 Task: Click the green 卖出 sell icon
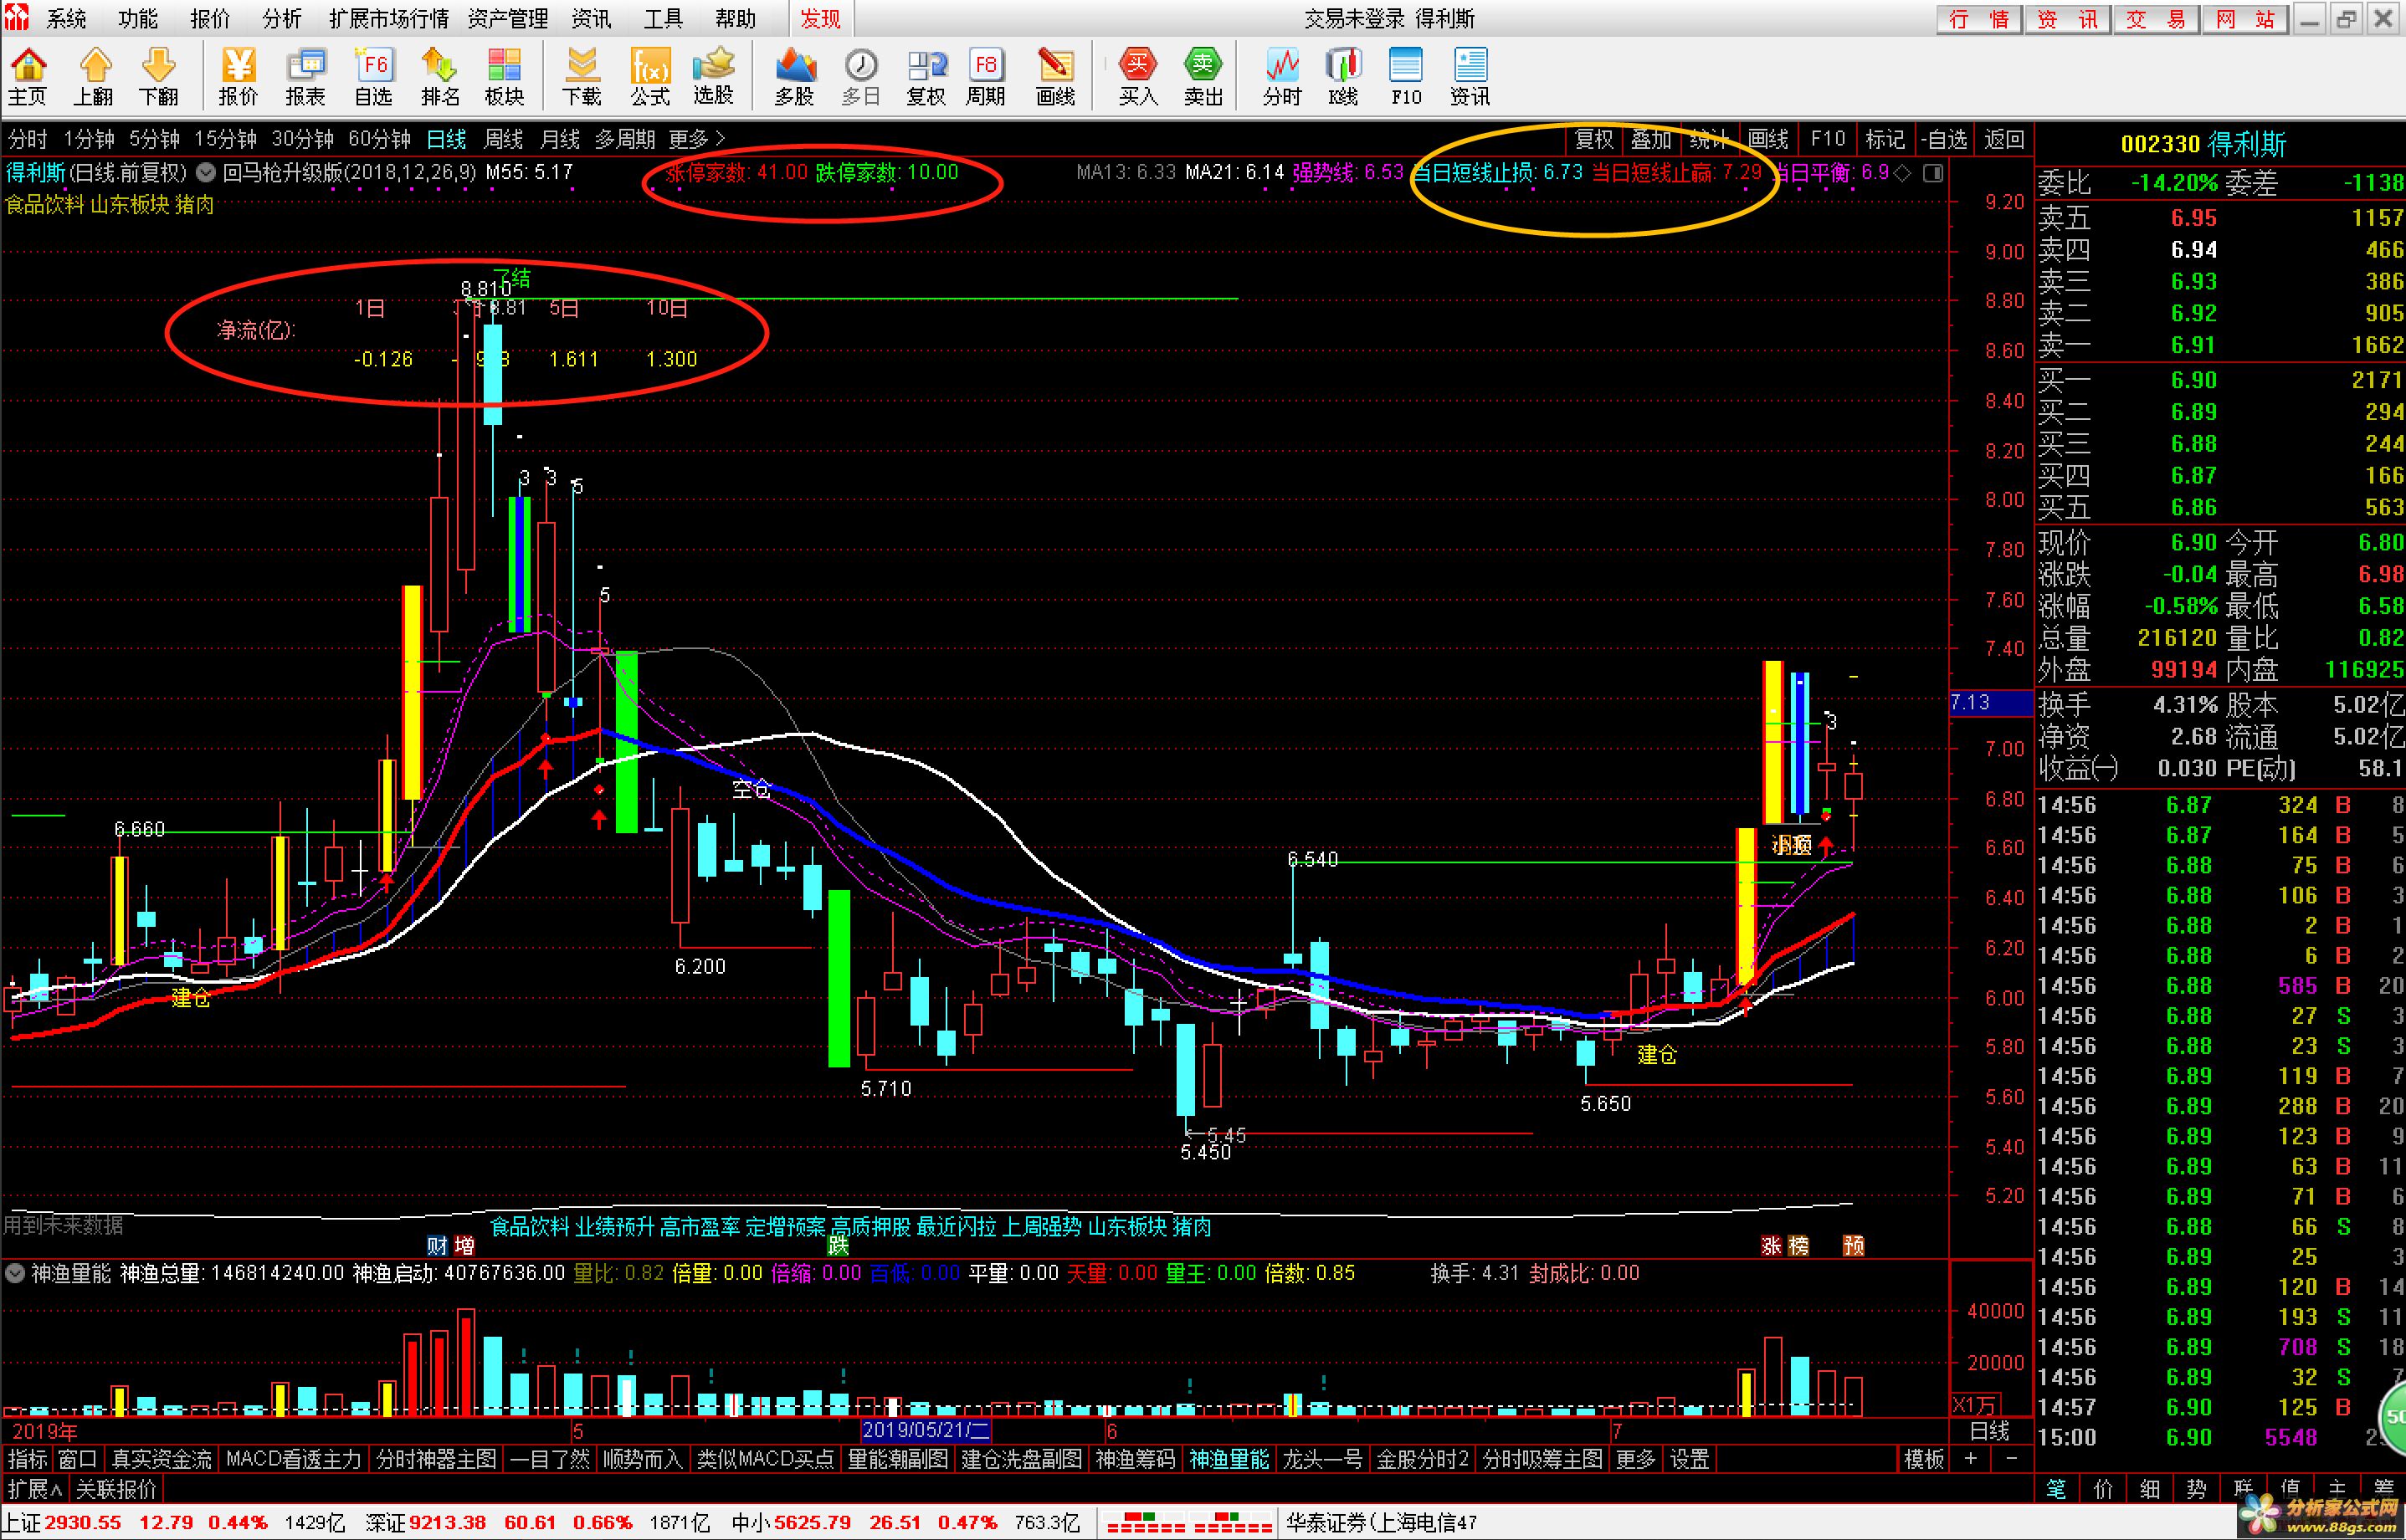click(x=1203, y=76)
